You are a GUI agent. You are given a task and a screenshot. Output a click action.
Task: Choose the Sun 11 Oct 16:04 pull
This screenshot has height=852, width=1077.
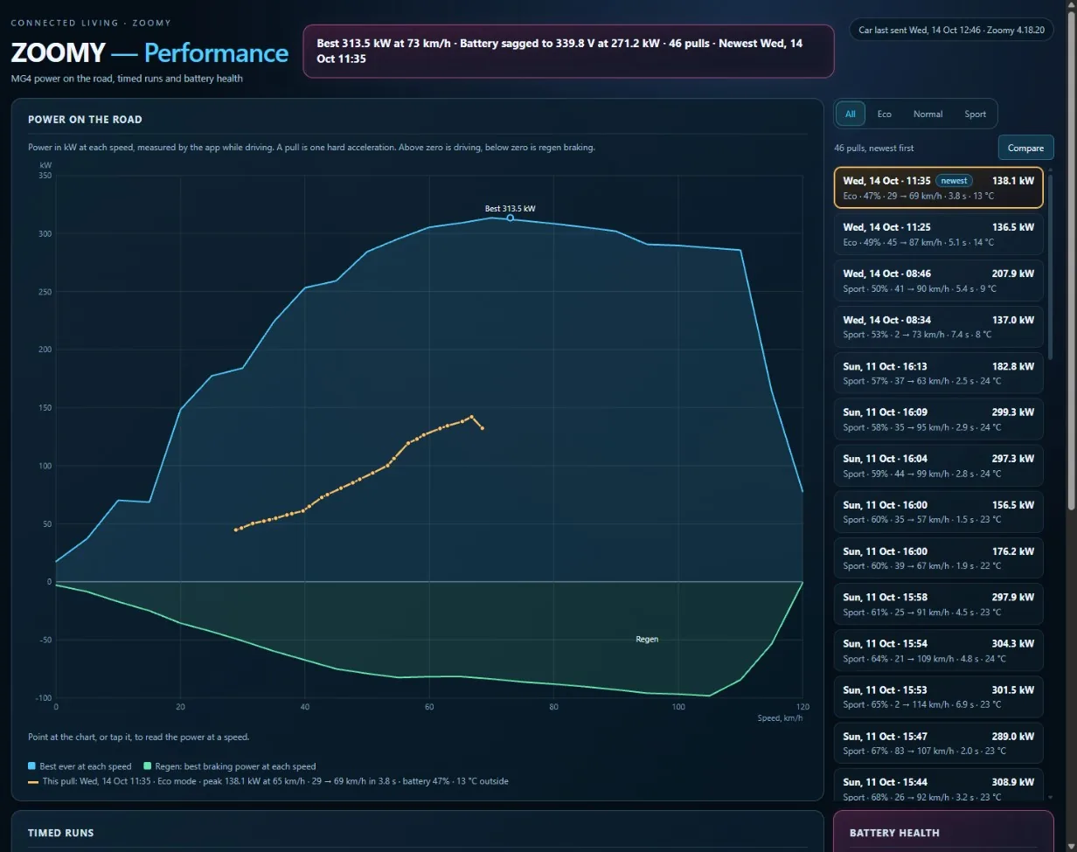938,466
